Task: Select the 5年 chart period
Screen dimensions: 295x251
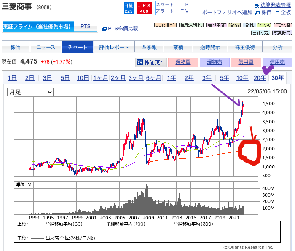Action: 225,78
